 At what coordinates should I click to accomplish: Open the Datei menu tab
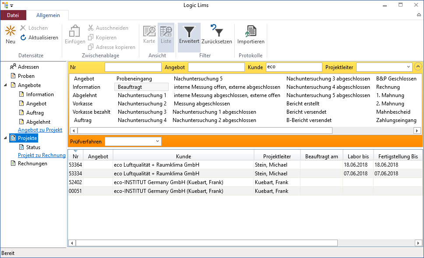tap(13, 15)
